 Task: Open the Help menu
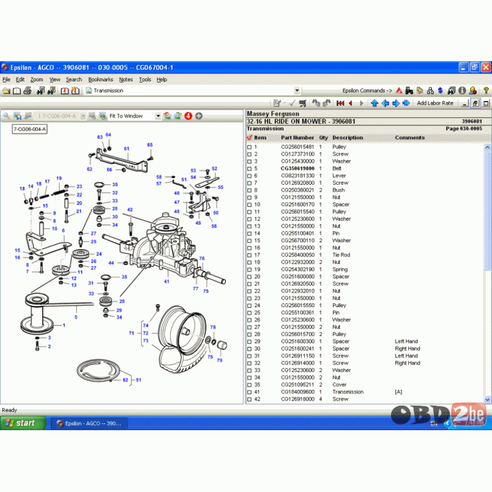pyautogui.click(x=161, y=79)
